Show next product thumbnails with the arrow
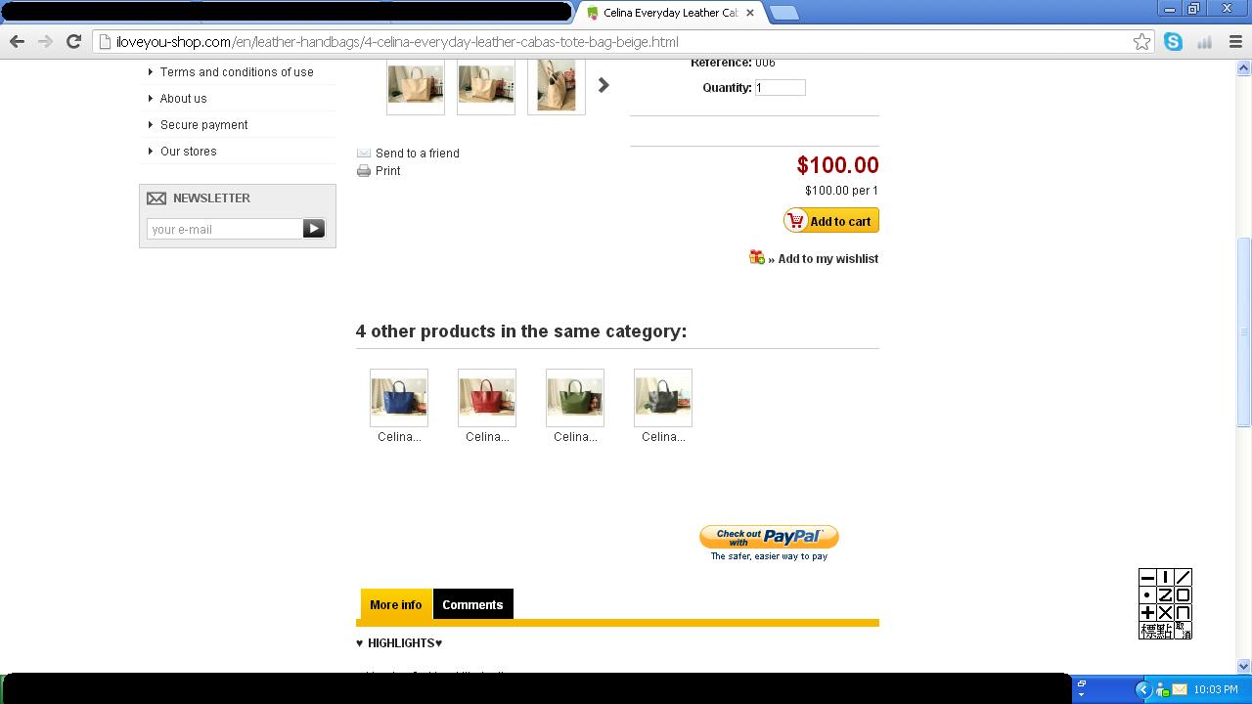1252x704 pixels. (604, 85)
